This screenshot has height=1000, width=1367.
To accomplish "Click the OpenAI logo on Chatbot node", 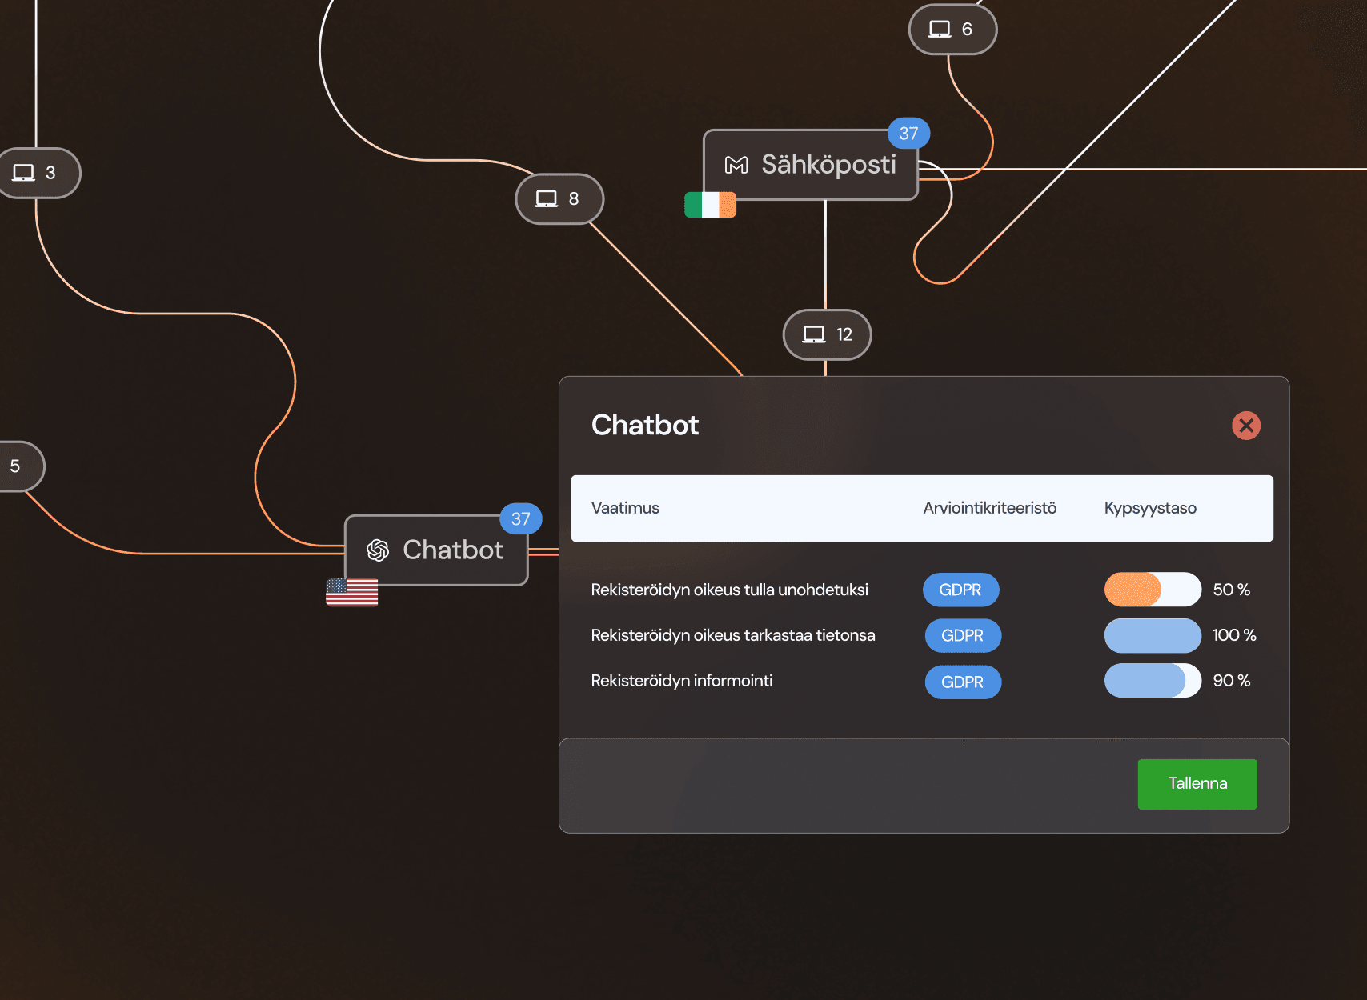I will 378,550.
